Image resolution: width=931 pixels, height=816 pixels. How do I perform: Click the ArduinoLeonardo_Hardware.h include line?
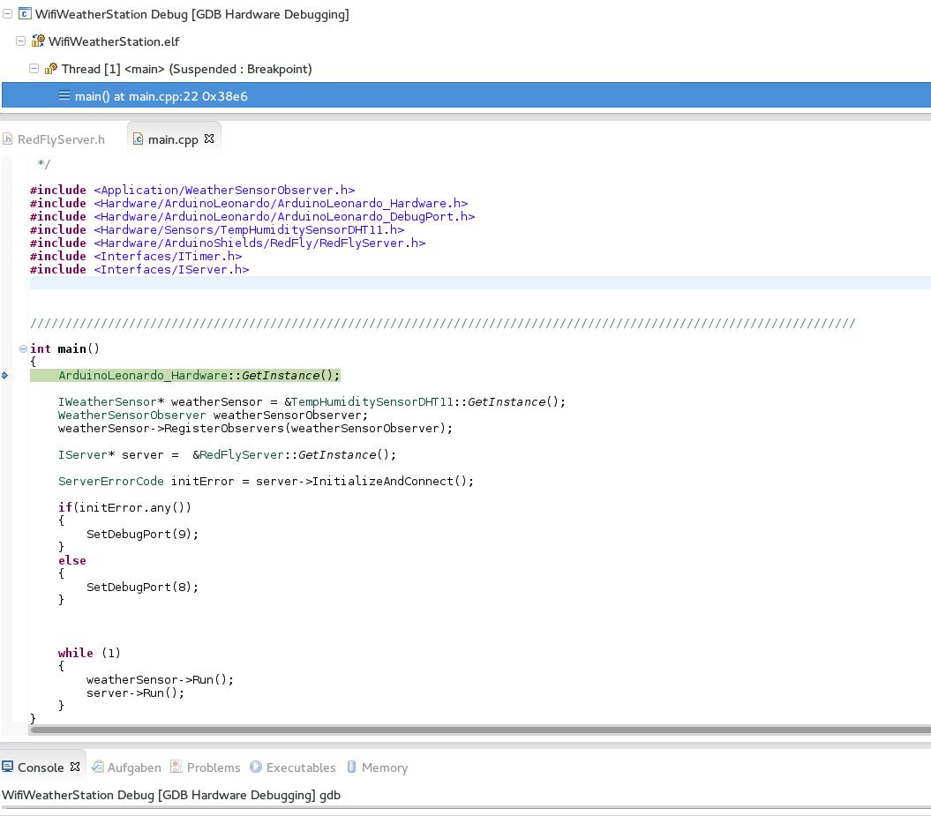[x=249, y=203]
